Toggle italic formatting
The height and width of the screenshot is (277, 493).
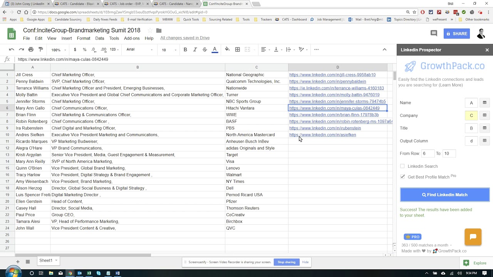click(x=195, y=50)
